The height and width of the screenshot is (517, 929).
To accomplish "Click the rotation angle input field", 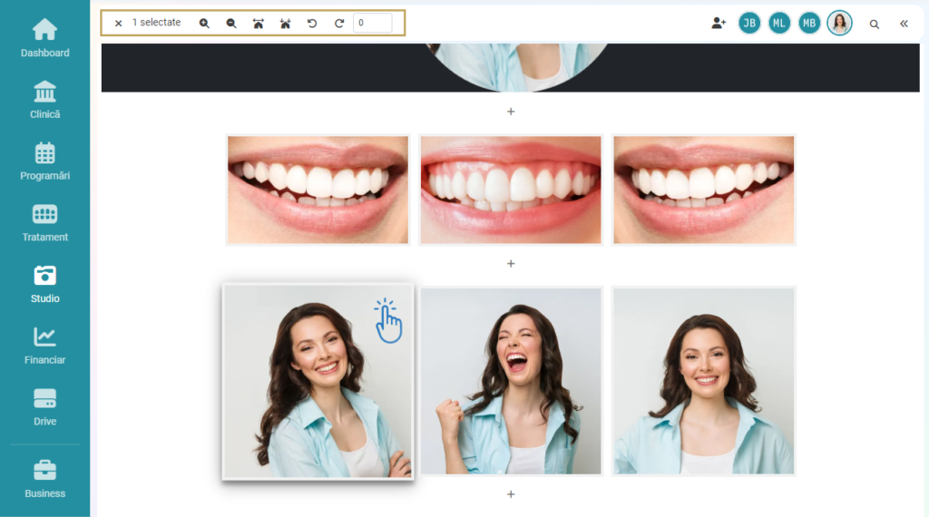I will point(372,24).
